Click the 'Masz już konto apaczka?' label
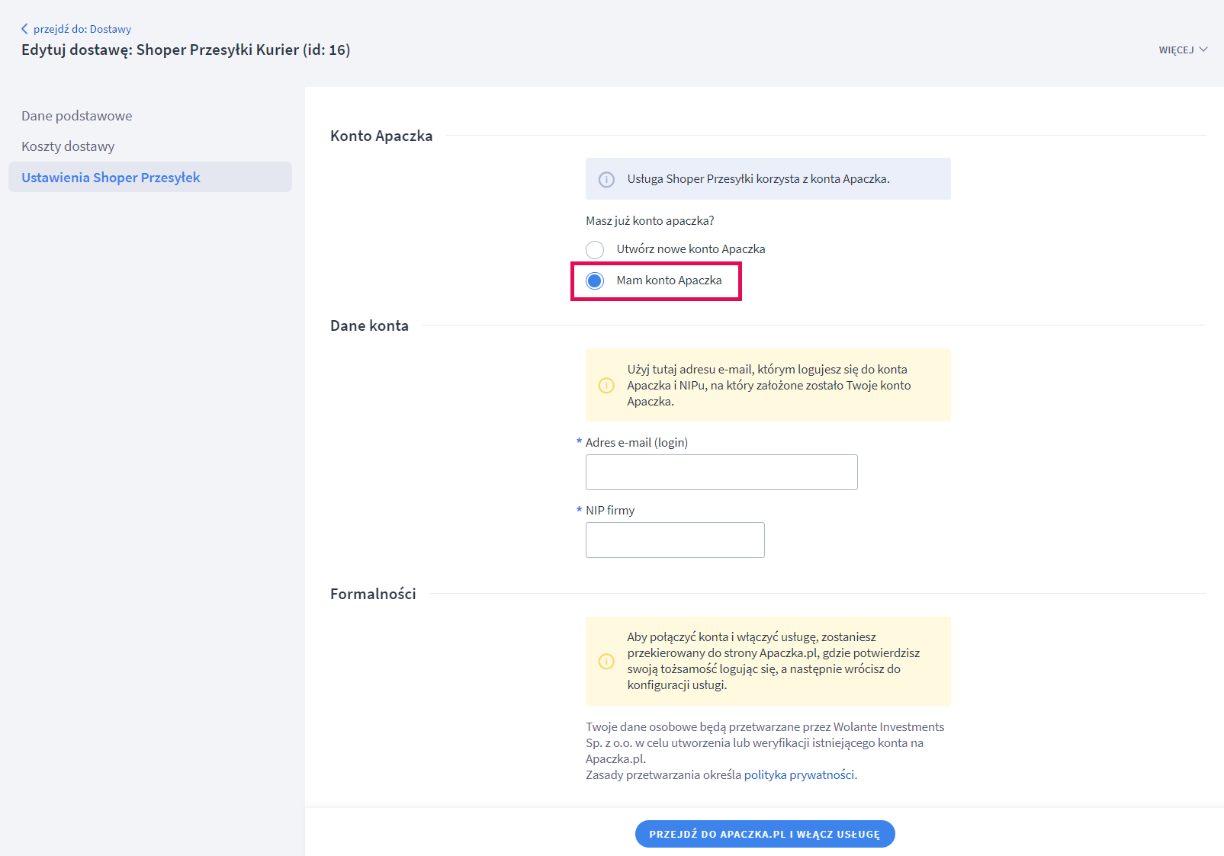The height and width of the screenshot is (856, 1224). click(x=650, y=221)
